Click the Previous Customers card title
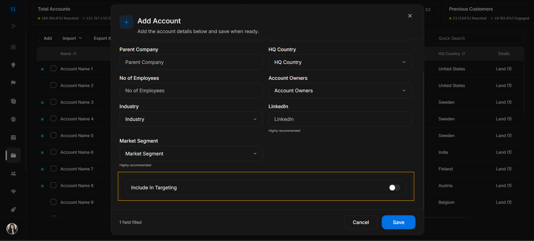This screenshot has width=534, height=241. [471, 9]
